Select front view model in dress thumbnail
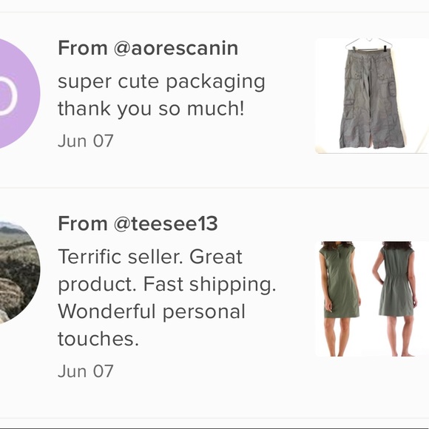Viewport: 429px width, 429px height. click(x=339, y=299)
